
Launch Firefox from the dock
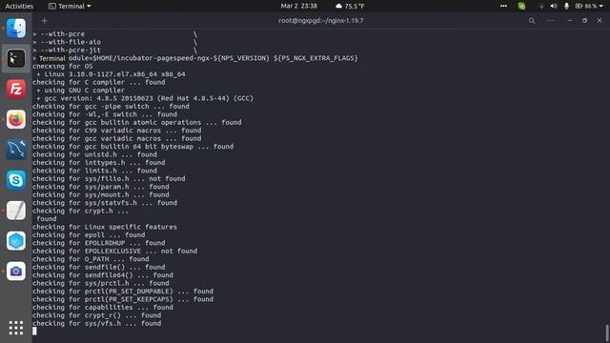(16, 119)
